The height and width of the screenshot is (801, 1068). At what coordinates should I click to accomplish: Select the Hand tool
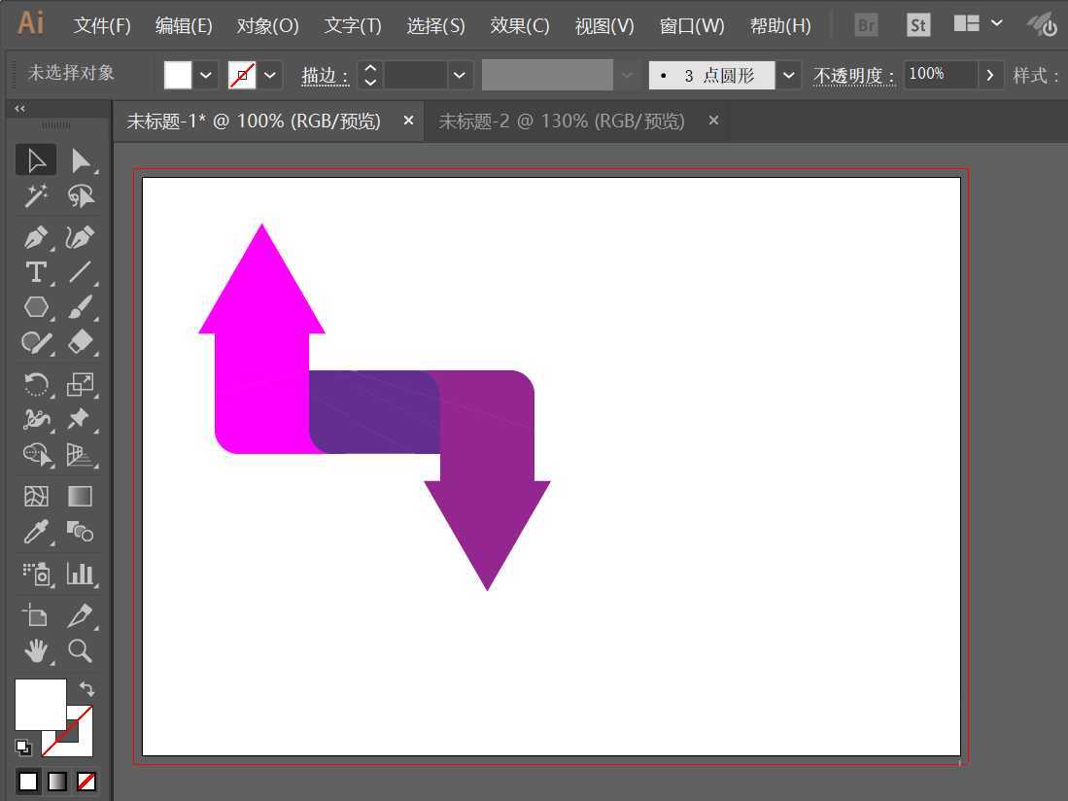[36, 651]
